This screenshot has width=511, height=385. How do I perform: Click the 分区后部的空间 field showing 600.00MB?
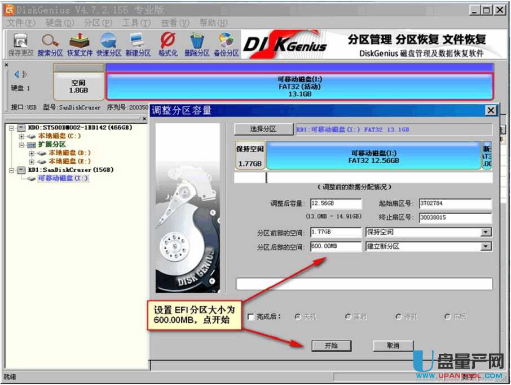336,247
